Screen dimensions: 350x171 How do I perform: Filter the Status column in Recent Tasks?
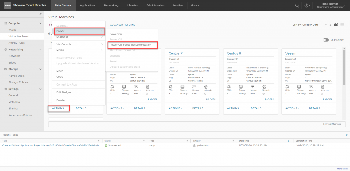[x=144, y=141]
